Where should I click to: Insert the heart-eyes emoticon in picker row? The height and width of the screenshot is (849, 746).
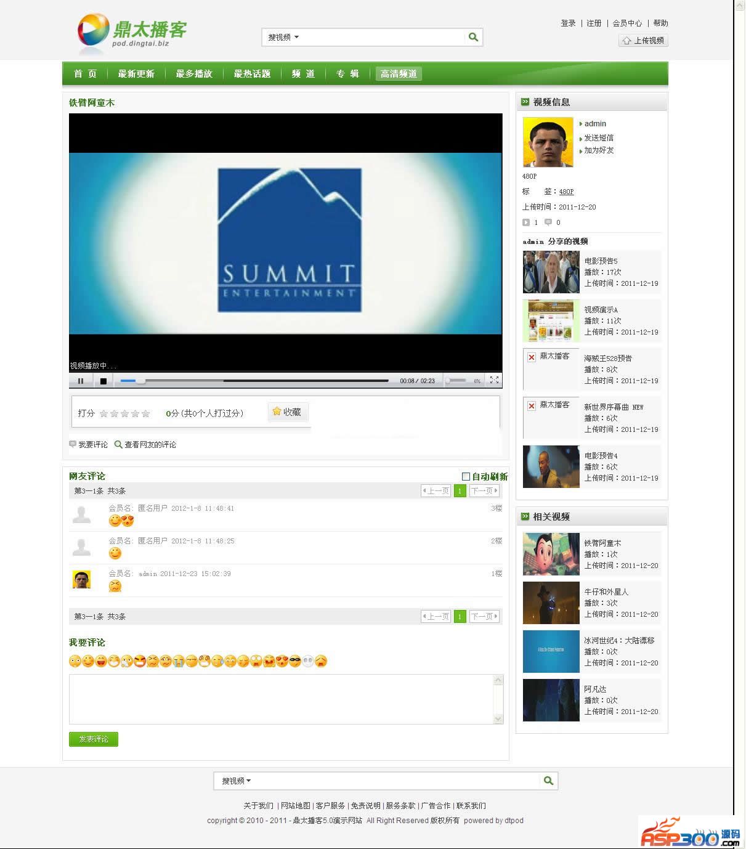click(282, 661)
